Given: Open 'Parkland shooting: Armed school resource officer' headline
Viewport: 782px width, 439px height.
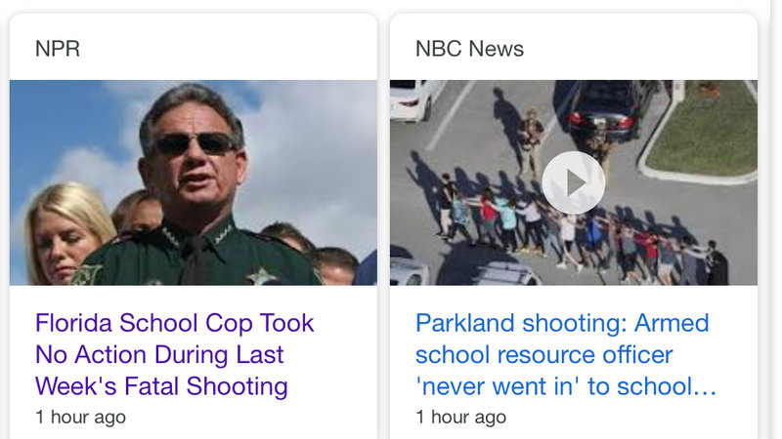Looking at the screenshot, I should pos(566,355).
